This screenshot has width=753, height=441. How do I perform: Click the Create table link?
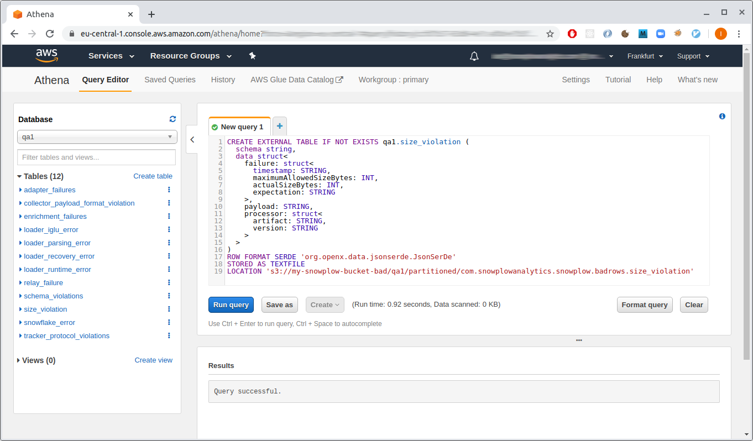(x=153, y=176)
